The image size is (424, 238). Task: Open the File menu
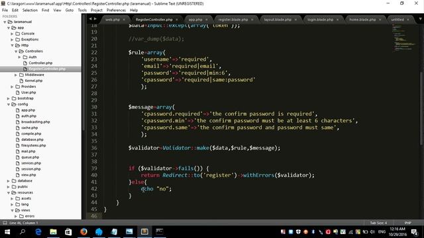coord(5,11)
